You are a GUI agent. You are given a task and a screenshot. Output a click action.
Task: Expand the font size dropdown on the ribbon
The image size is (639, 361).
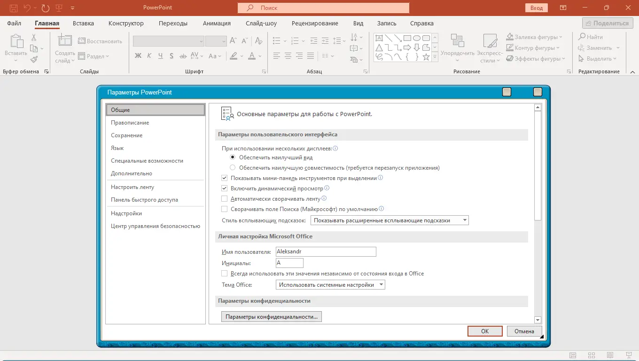pos(223,41)
